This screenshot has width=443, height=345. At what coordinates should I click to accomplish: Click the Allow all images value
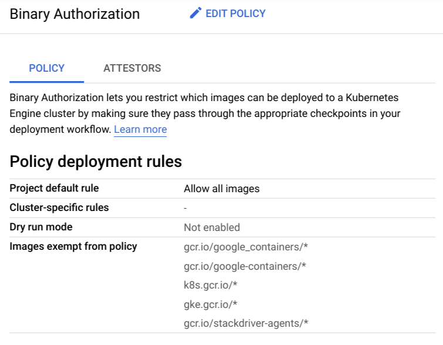click(221, 189)
